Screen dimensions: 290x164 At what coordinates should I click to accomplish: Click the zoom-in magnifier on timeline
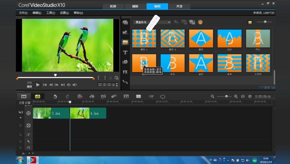pos(236,96)
